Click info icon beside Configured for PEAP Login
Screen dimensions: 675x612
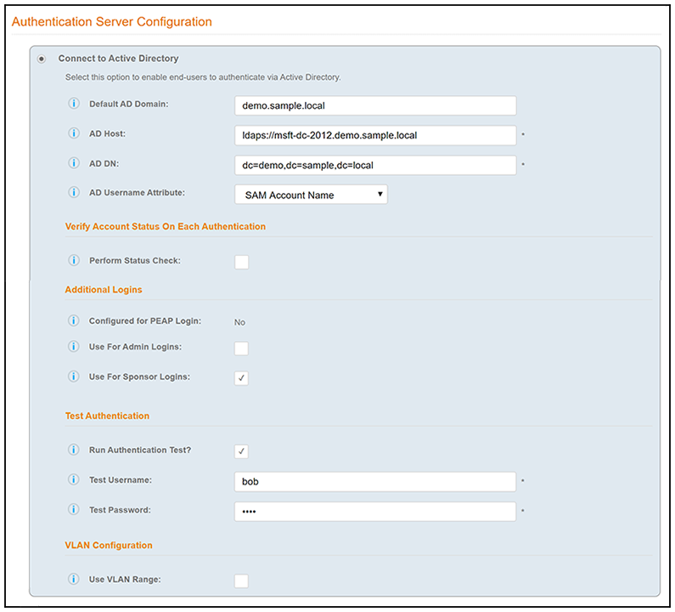(74, 320)
